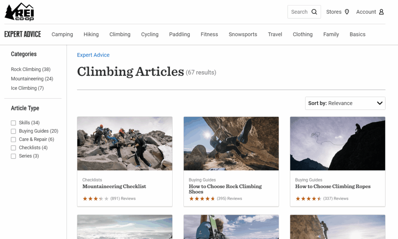Screen dimensions: 398x239
Task: Focus the Search input field
Action: click(300, 12)
